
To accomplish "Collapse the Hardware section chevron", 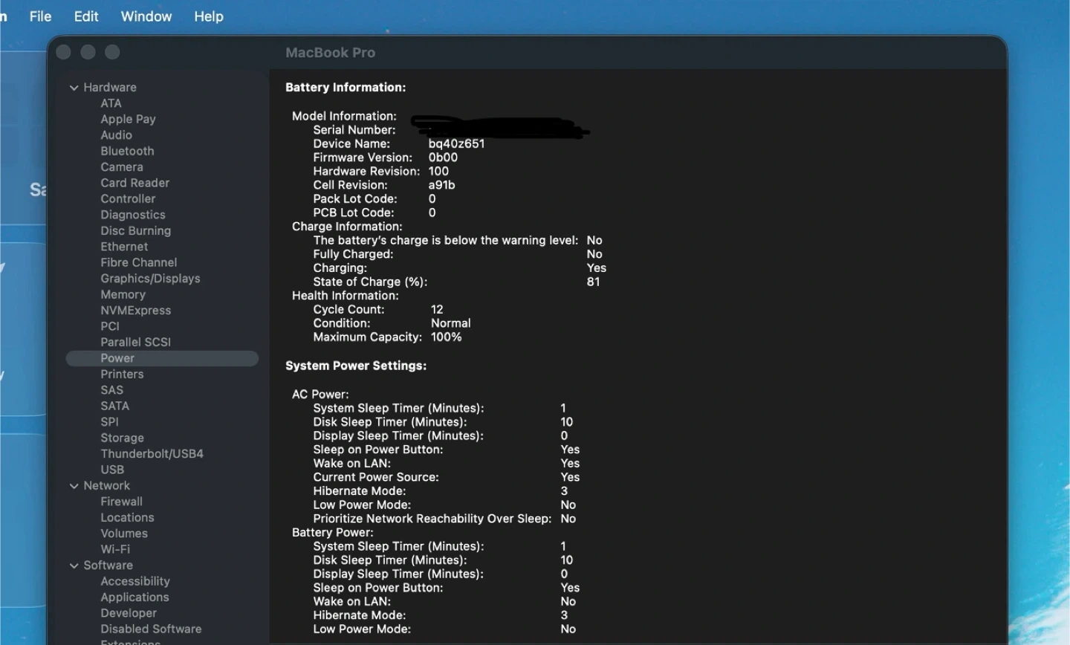I will [x=74, y=88].
